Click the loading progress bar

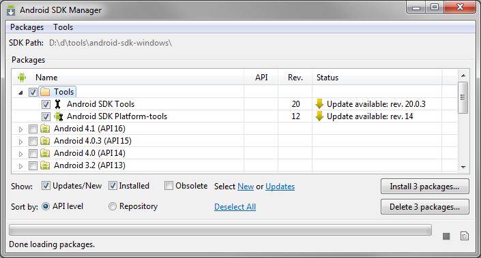pos(220,230)
